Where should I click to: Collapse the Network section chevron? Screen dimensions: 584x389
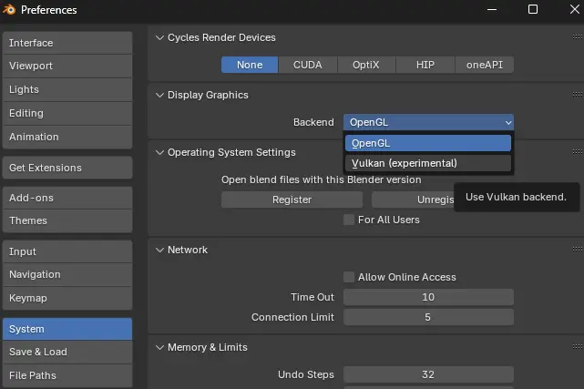pyautogui.click(x=159, y=250)
